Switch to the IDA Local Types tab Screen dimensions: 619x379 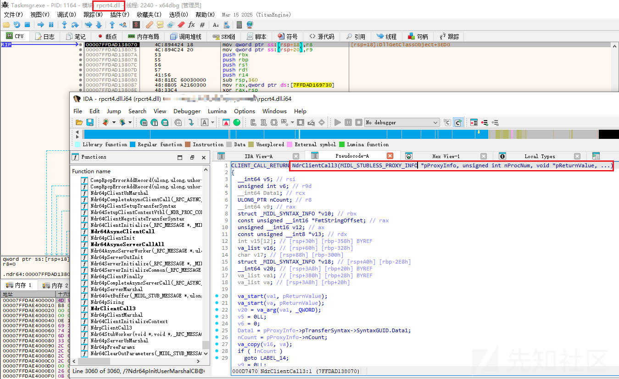tap(540, 156)
